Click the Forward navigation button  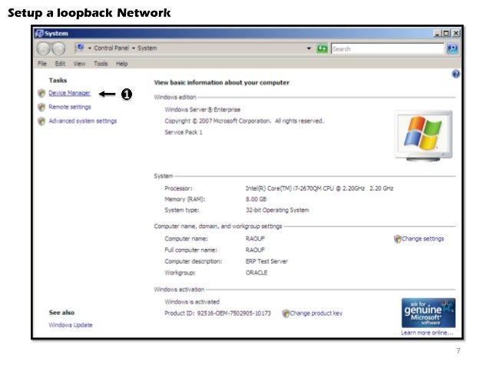[58, 48]
